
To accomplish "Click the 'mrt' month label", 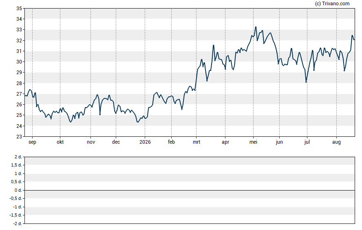I will [196, 142].
